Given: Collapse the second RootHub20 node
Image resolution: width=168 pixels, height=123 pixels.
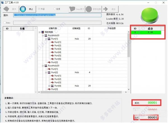Looking at the screenshot, I should click(x=43, y=66).
